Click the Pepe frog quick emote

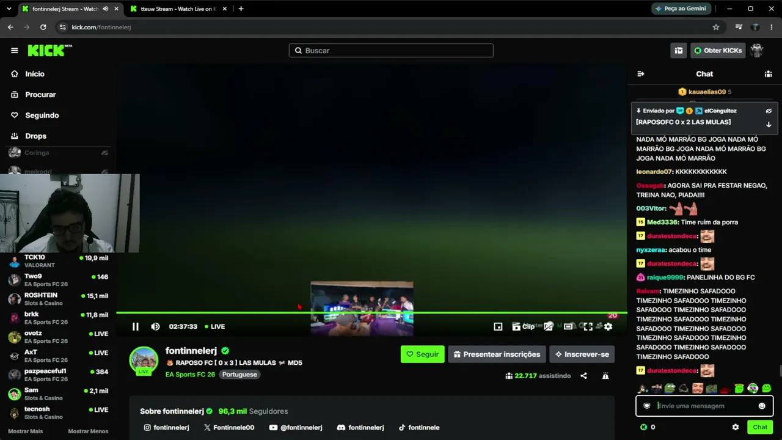670,388
